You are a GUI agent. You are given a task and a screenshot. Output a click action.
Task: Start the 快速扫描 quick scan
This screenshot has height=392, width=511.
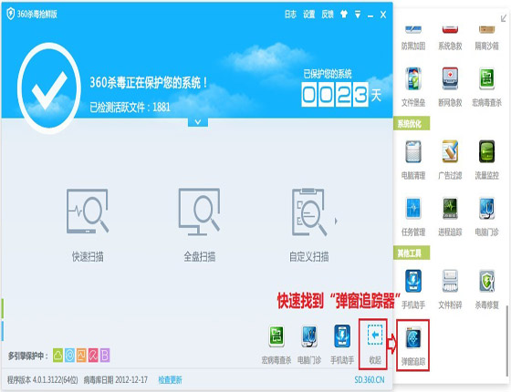88,224
